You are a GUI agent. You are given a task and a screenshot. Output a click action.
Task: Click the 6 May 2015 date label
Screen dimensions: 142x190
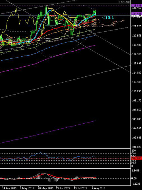point(27,188)
